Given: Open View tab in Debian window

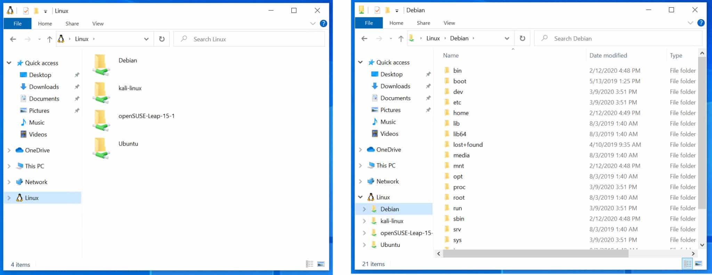Looking at the screenshot, I should click(449, 23).
